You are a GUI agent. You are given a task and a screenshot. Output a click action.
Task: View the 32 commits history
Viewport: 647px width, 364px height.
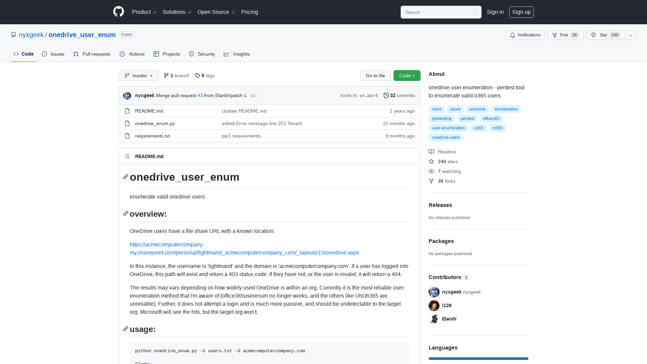(399, 95)
